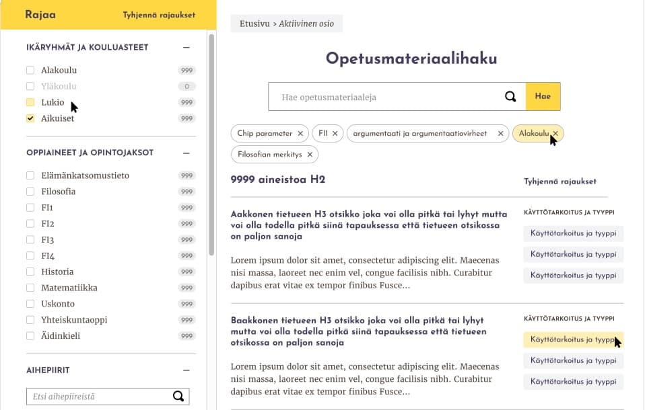Screen dimensions: 645x410
Task: Click Tyhjennä rajaukset in the yellow sidebar header
Action: pos(158,13)
